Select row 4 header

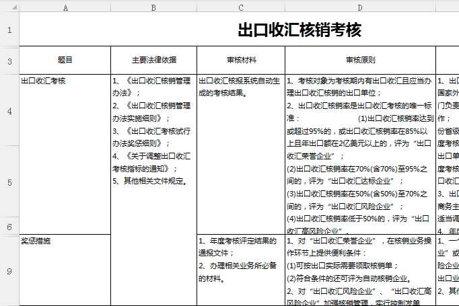click(9, 111)
